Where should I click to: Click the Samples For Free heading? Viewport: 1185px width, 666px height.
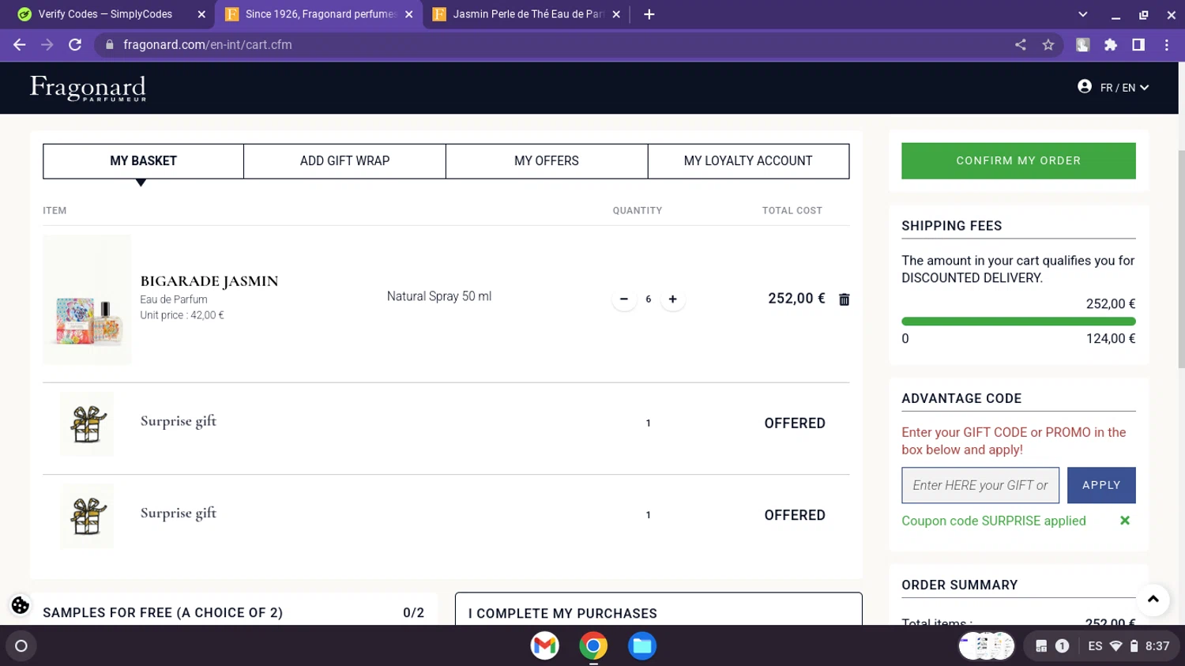pos(163,613)
